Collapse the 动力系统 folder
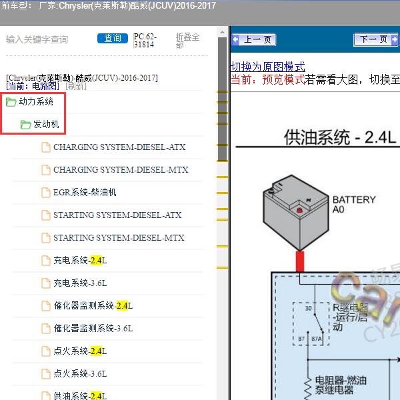The image size is (400, 400). click(x=36, y=101)
